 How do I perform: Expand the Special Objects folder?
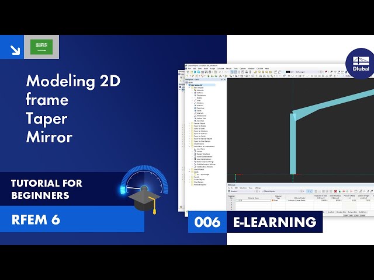click(x=189, y=124)
